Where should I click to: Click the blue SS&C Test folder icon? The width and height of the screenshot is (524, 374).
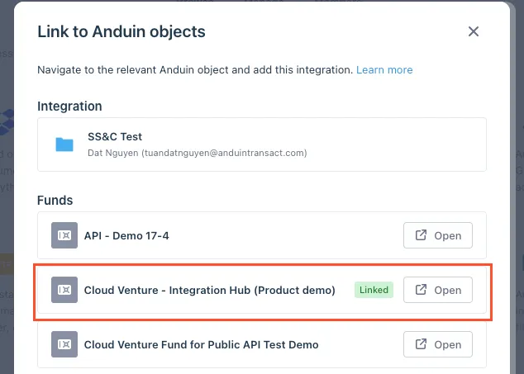(x=64, y=145)
